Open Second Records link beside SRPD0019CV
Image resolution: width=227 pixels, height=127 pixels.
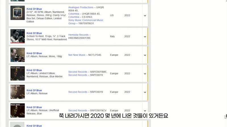78,111
